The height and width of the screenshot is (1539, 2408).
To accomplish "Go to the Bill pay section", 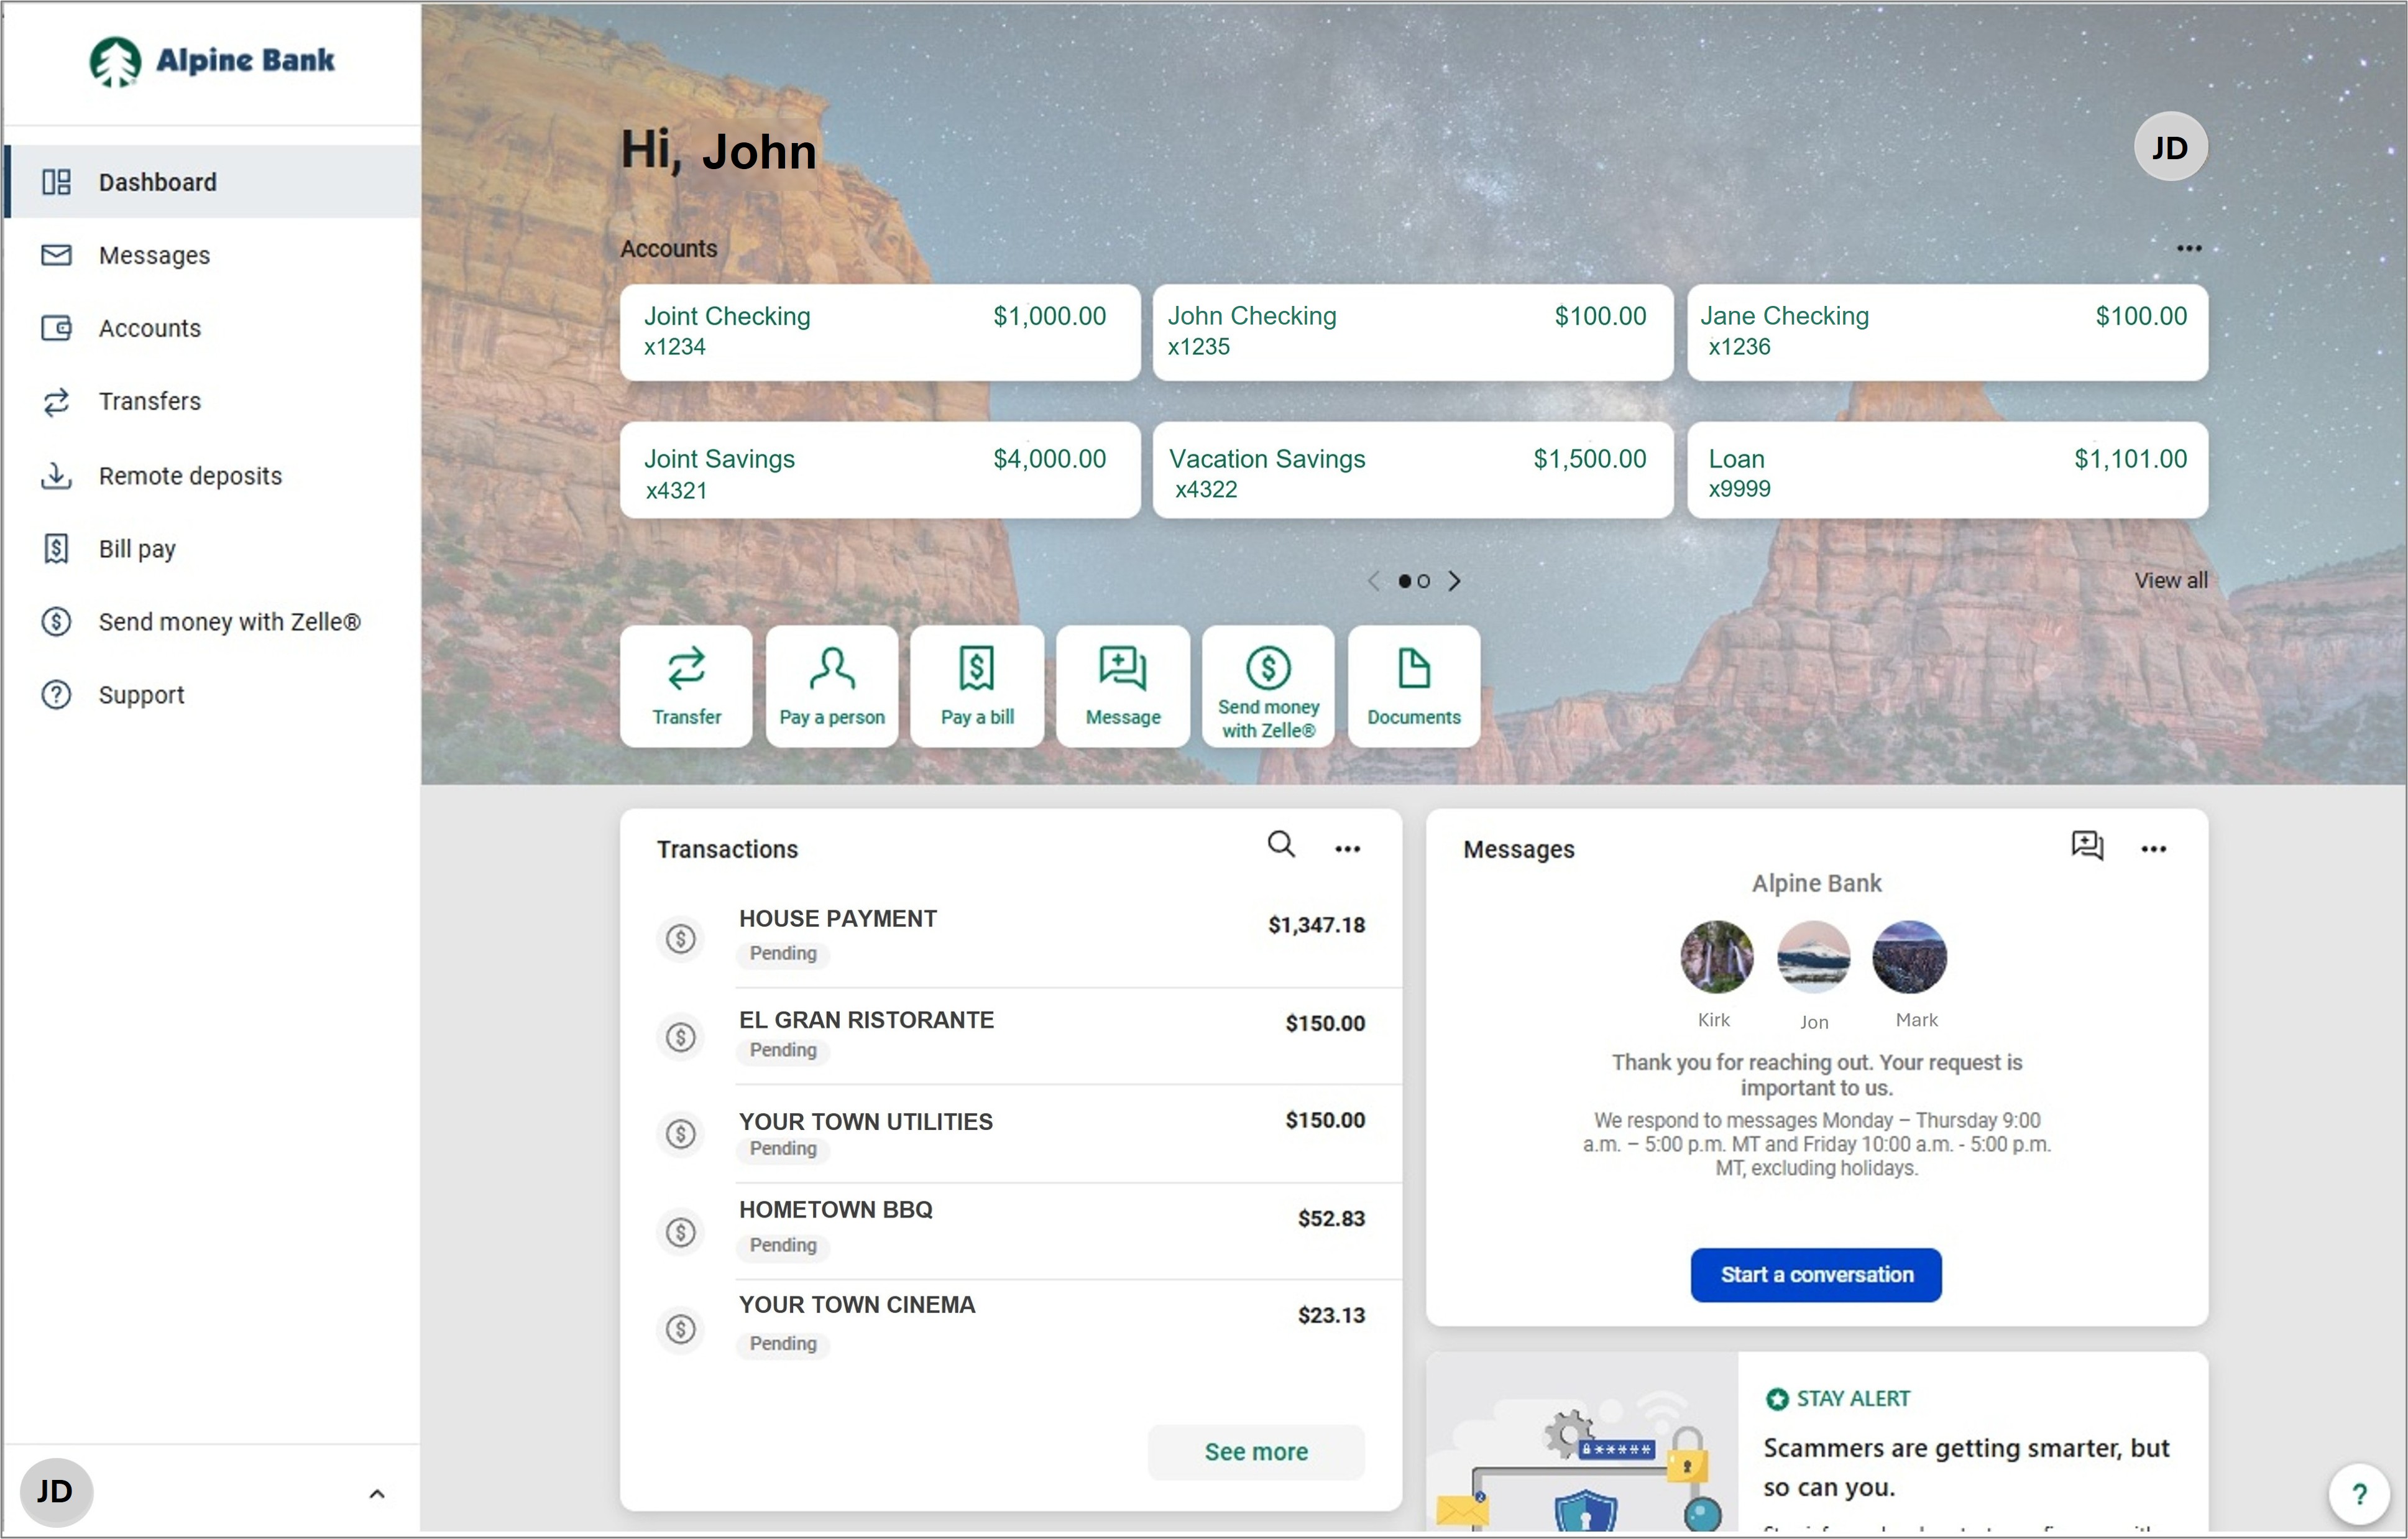I will 136,548.
